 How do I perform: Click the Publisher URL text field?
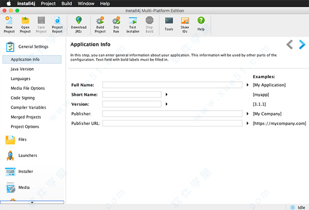[172, 124]
